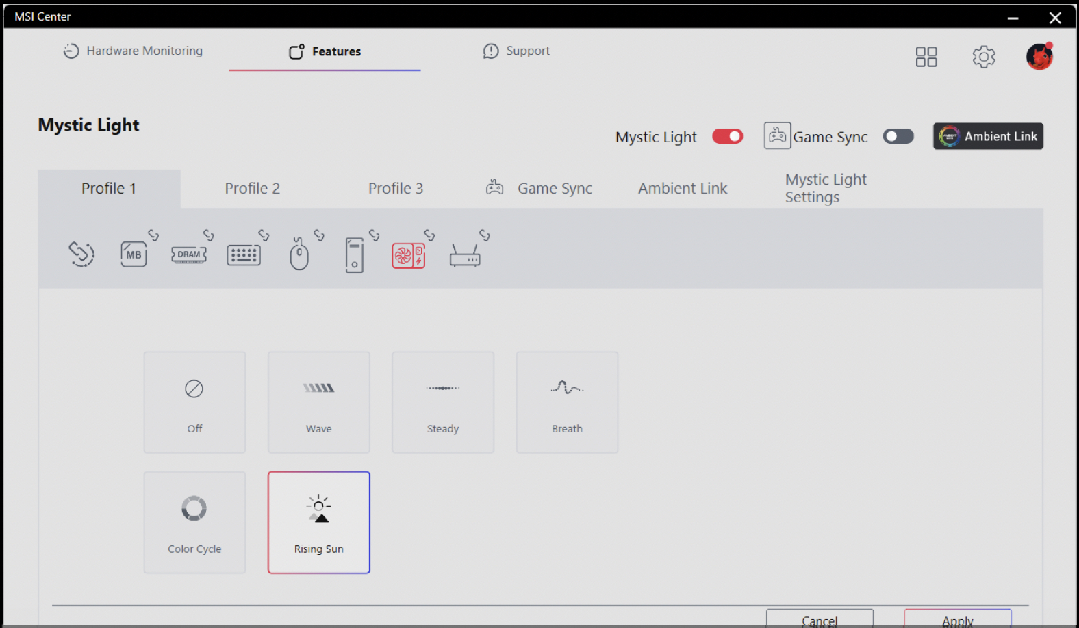Close the MSI Center window

pos(1055,18)
